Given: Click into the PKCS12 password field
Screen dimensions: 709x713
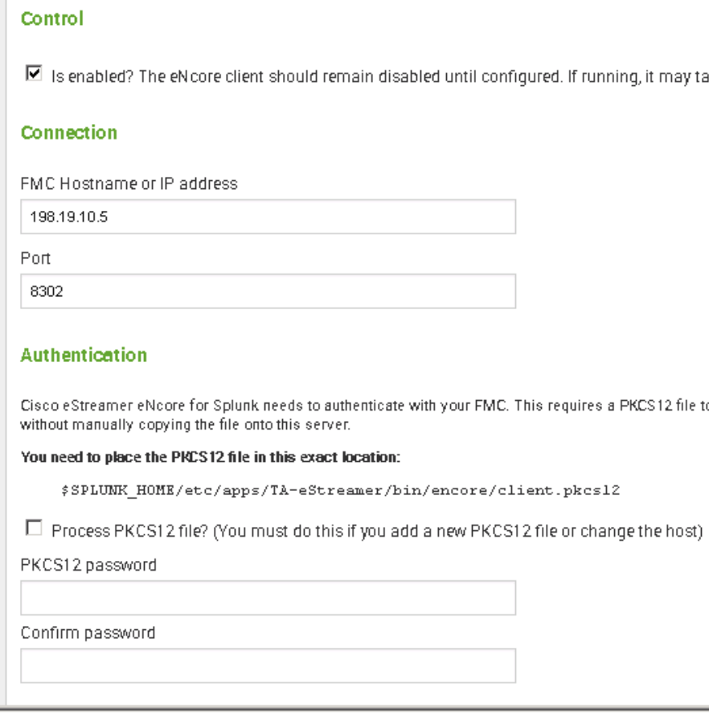Looking at the screenshot, I should click(268, 598).
